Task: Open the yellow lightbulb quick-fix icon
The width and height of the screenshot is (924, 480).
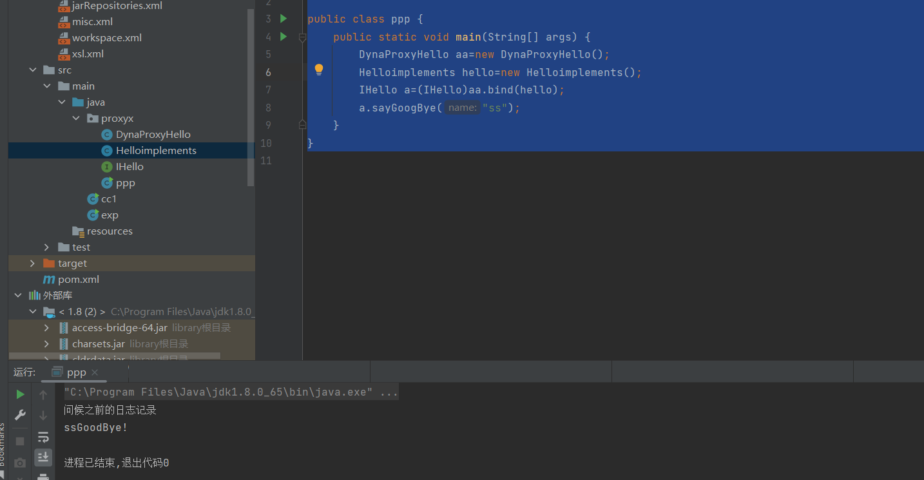Action: [x=318, y=70]
